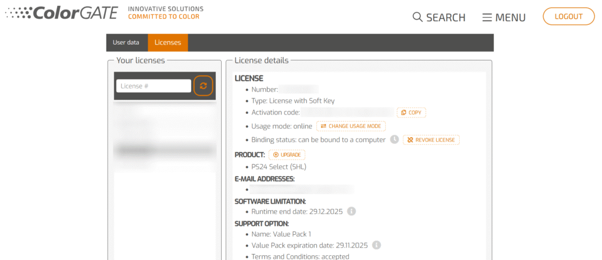The image size is (602, 260).
Task: Refresh the licenses list
Action: (203, 86)
